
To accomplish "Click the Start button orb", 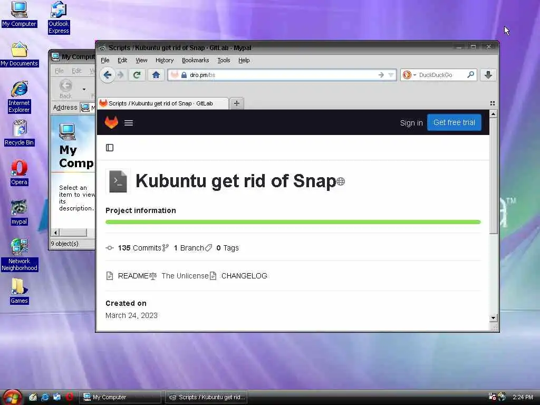I will pyautogui.click(x=12, y=397).
